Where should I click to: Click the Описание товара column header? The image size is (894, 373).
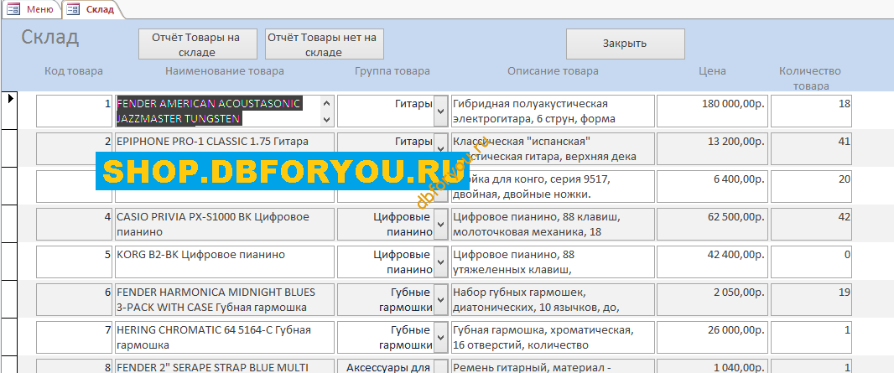point(553,71)
